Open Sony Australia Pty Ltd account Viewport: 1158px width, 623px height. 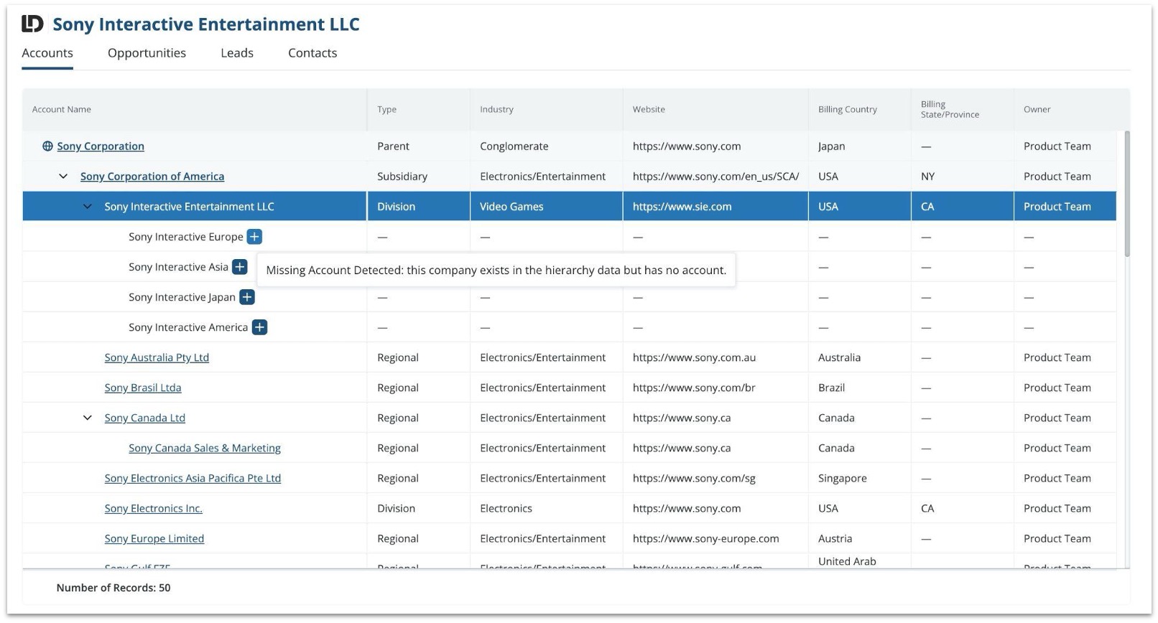[x=157, y=357]
